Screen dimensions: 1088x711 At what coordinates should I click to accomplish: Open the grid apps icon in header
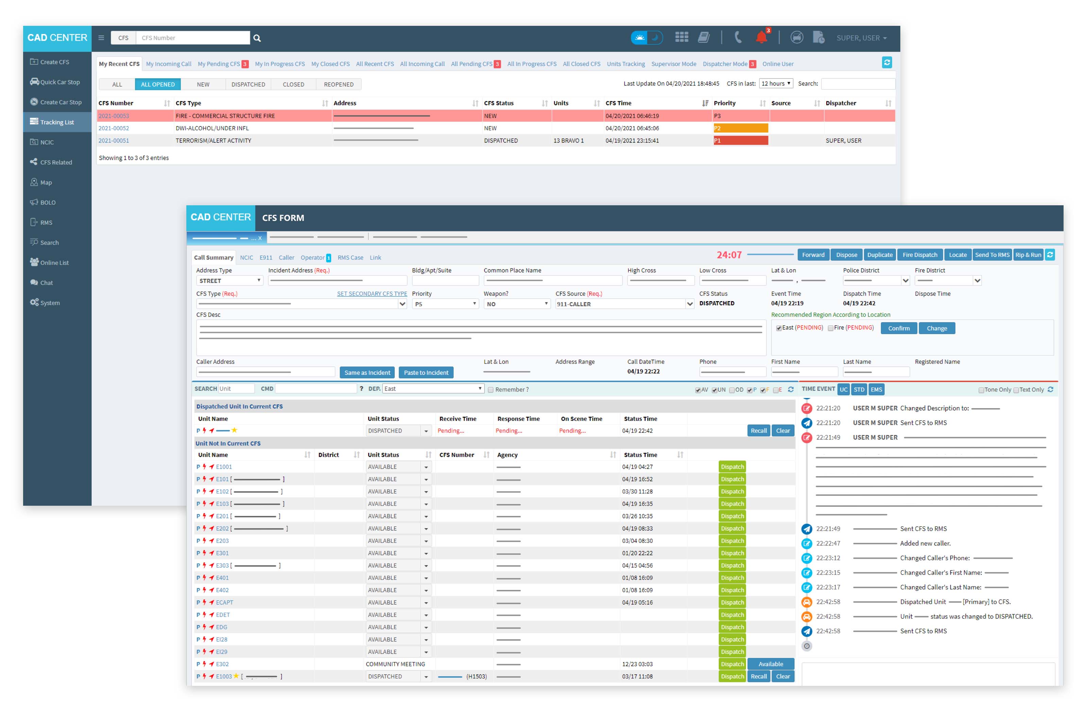(x=682, y=37)
